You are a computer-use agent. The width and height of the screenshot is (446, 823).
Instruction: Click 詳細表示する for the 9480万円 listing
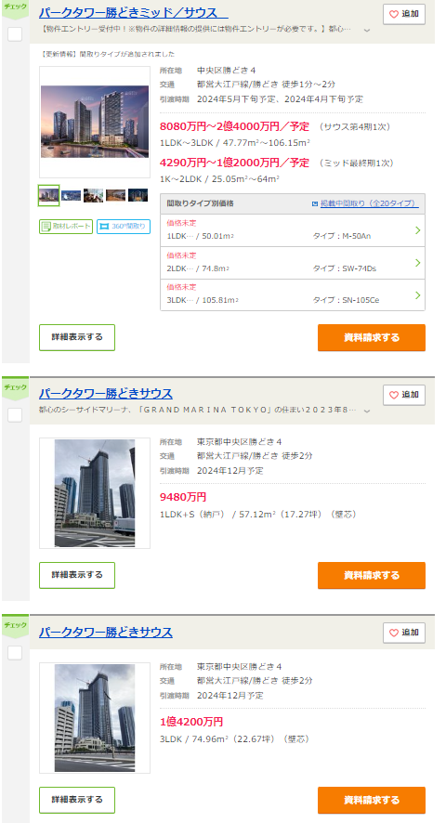click(77, 575)
